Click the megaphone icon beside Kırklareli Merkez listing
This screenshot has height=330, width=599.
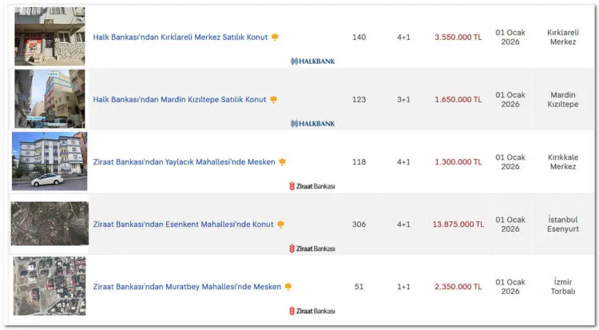pos(275,38)
